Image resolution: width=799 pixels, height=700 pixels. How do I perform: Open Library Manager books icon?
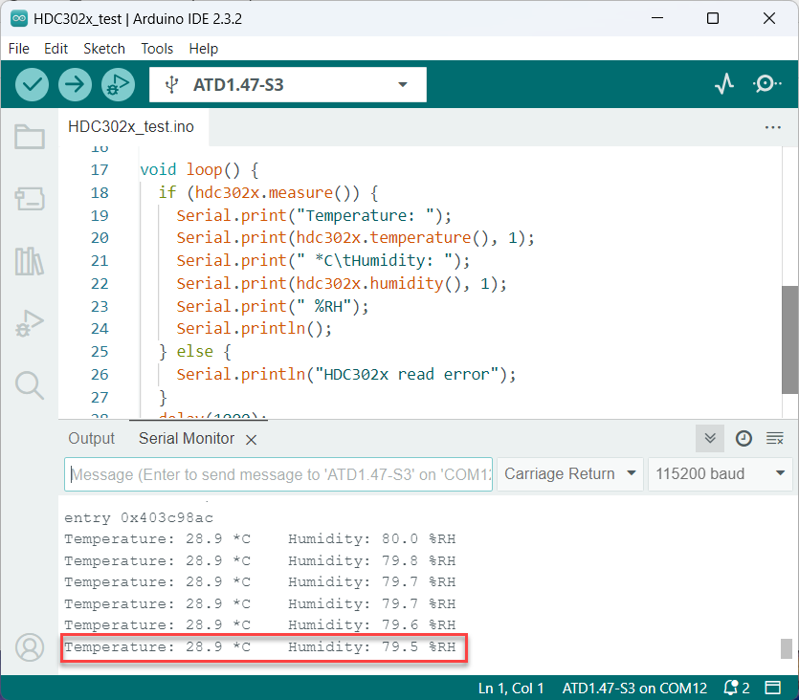click(30, 261)
